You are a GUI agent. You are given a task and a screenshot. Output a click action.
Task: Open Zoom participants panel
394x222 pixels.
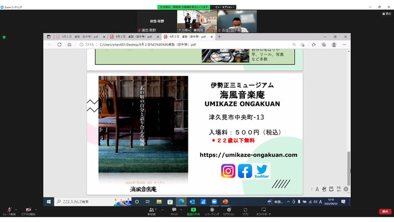click(x=151, y=211)
